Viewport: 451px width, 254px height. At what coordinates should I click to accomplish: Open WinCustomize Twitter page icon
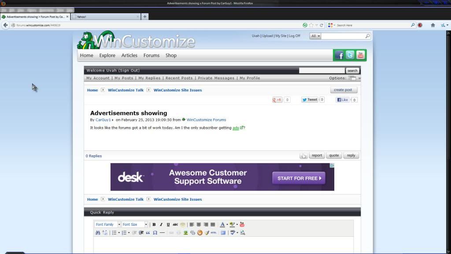coord(350,55)
